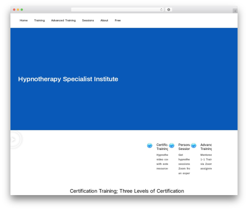Minimize the window with yellow button
Image resolution: width=248 pixels, height=210 pixels.
[x=18, y=9]
